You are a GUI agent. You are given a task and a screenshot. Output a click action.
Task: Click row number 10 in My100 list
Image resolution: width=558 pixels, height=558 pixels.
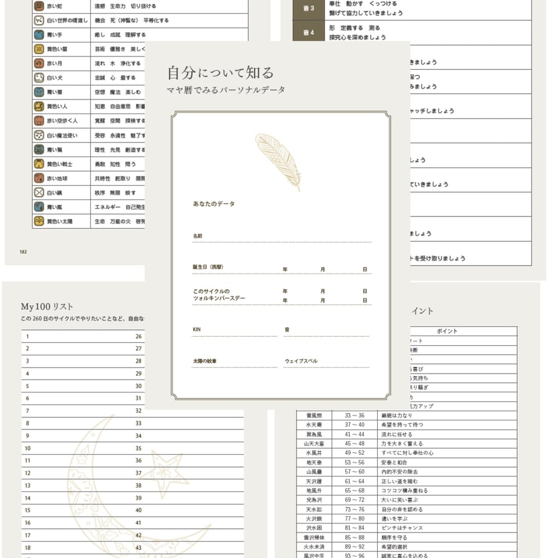tap(28, 448)
